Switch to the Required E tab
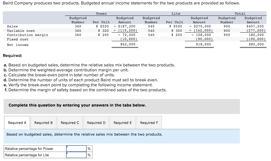The width and height of the screenshot is (271, 161). coord(122,123)
